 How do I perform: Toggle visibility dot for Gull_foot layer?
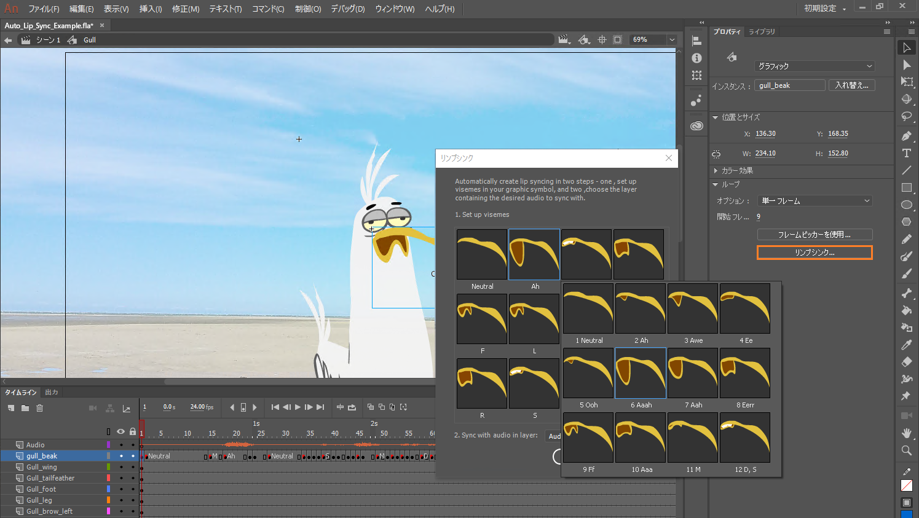point(121,489)
